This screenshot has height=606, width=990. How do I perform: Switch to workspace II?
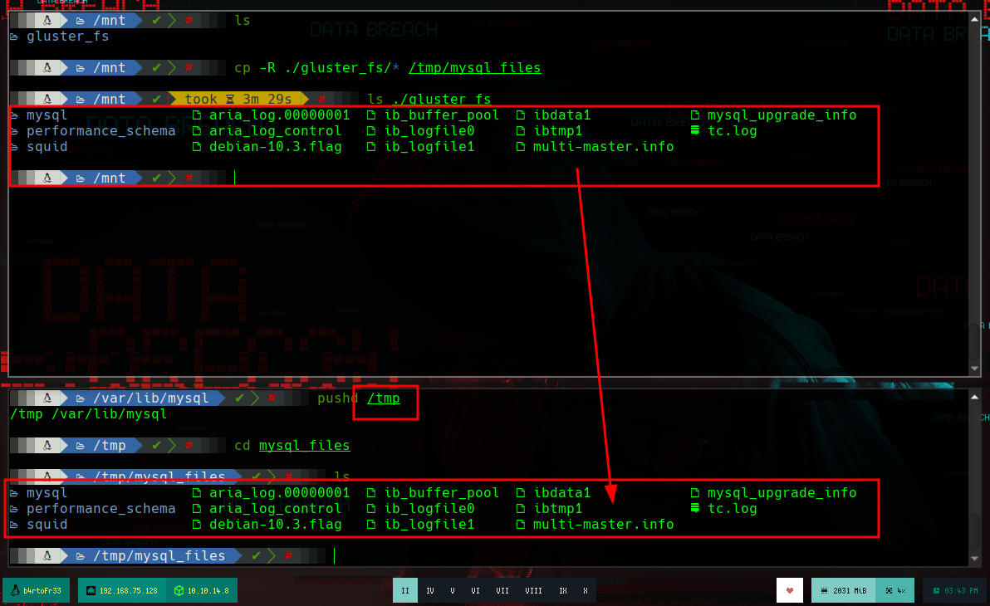(x=405, y=591)
